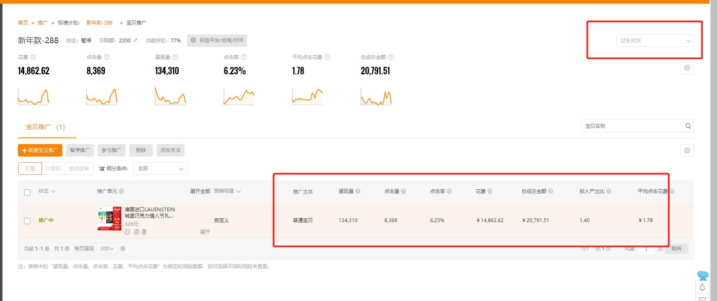The width and height of the screenshot is (718, 301).
Task: Click the 花费 sparkline trend chart
Action: [x=33, y=96]
